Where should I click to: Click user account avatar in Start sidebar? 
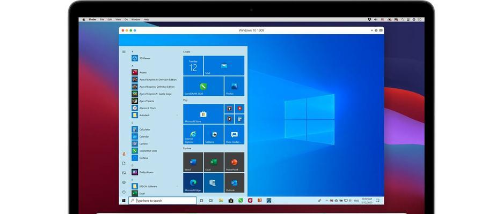click(124, 154)
